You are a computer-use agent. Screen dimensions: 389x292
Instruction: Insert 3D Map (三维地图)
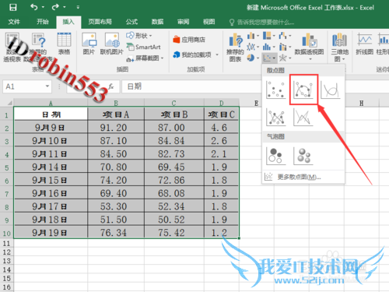click(x=339, y=47)
